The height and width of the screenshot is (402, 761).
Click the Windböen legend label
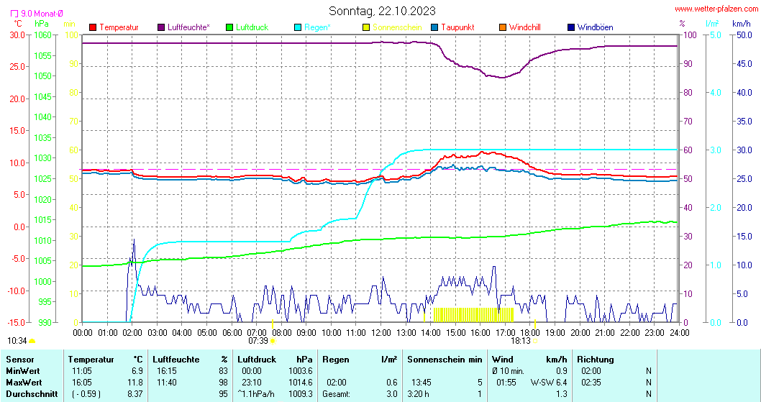pos(595,27)
